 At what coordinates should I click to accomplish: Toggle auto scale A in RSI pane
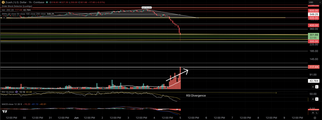coord(313,99)
